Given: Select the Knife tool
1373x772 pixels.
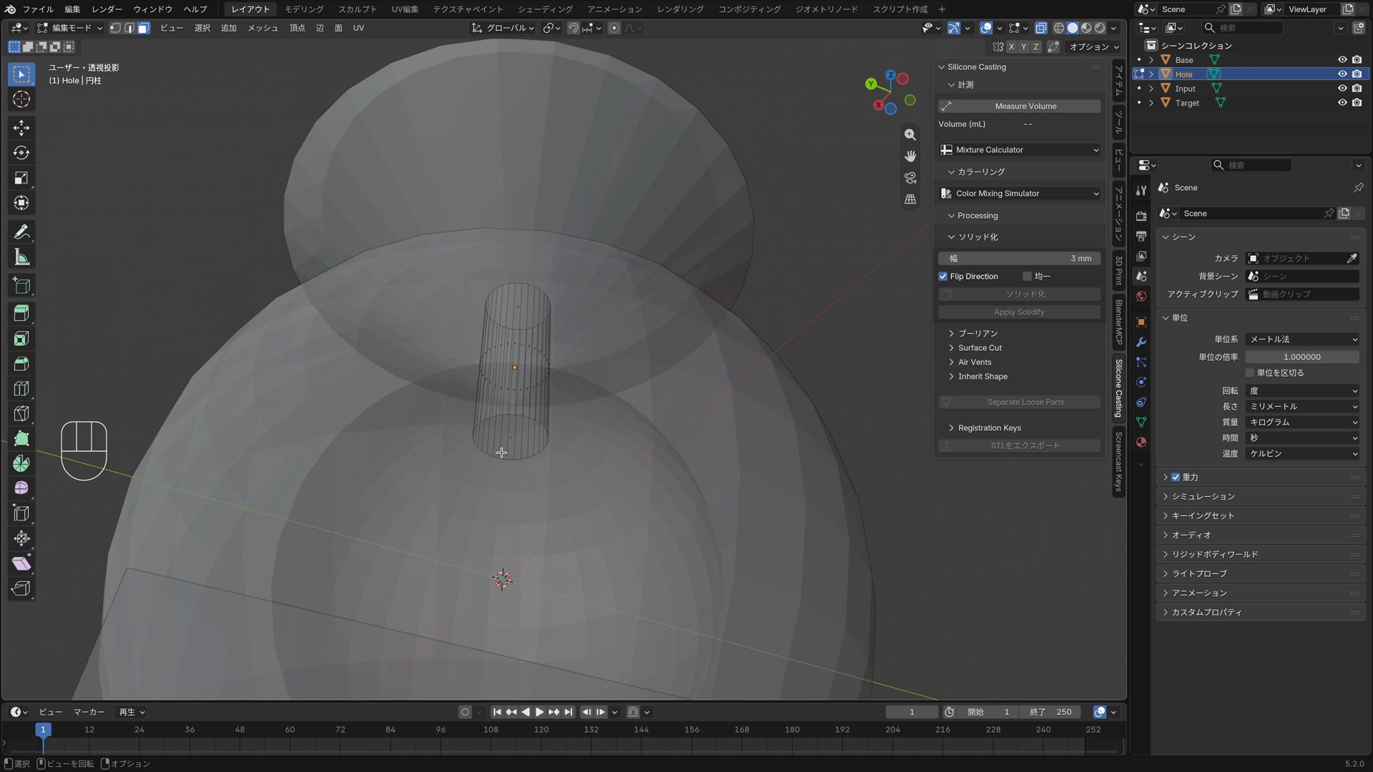Looking at the screenshot, I should [21, 414].
